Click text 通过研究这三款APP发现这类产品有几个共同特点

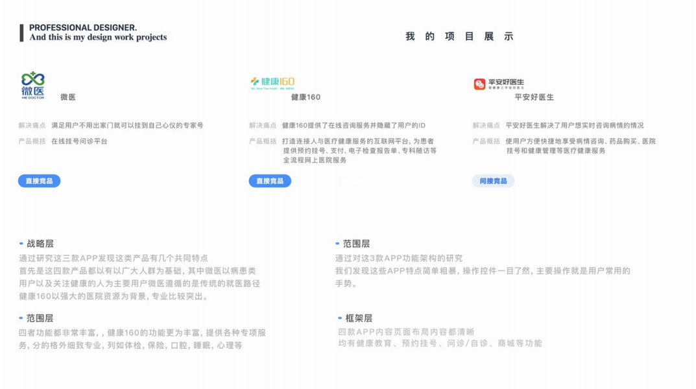pyautogui.click(x=114, y=258)
